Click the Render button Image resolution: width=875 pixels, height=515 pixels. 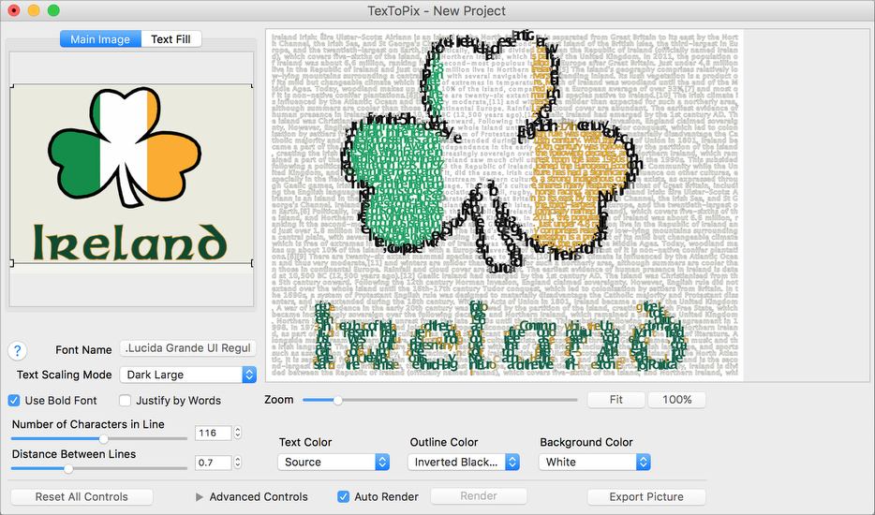point(479,496)
